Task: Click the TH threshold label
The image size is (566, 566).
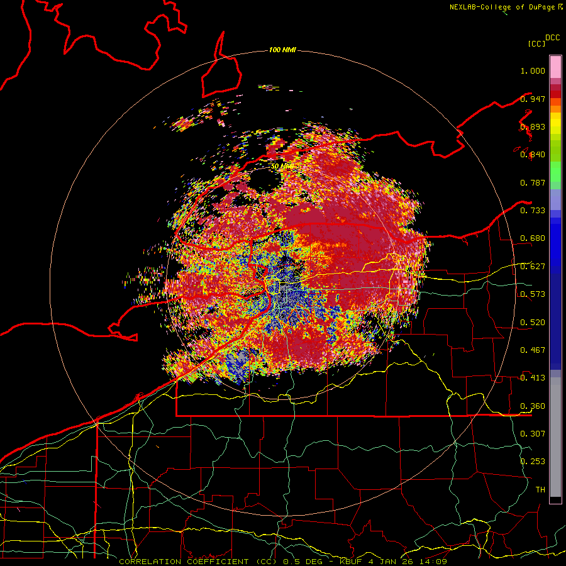Action: 540,490
